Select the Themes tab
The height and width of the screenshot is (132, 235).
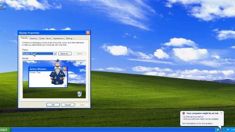[24, 38]
